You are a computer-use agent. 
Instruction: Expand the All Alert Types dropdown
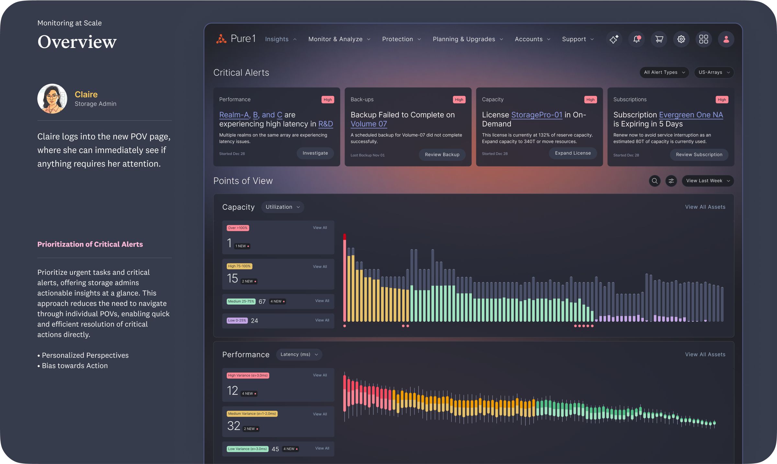click(664, 72)
